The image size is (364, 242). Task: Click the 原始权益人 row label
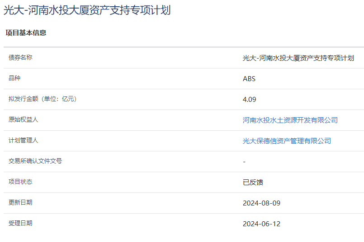tap(24, 120)
